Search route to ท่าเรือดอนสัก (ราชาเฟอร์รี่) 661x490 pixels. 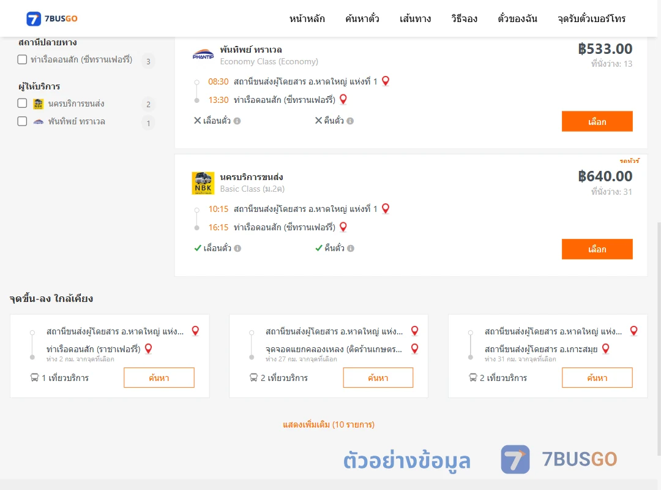point(159,378)
